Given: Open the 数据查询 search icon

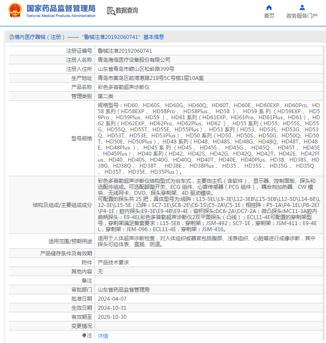Looking at the screenshot, I should (111, 11).
